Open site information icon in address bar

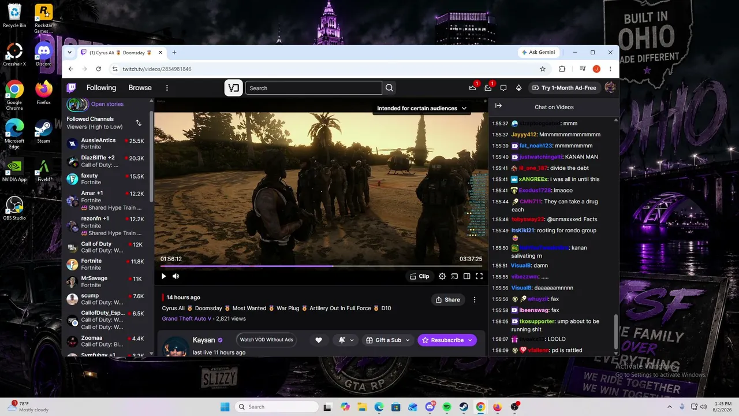[x=115, y=69]
